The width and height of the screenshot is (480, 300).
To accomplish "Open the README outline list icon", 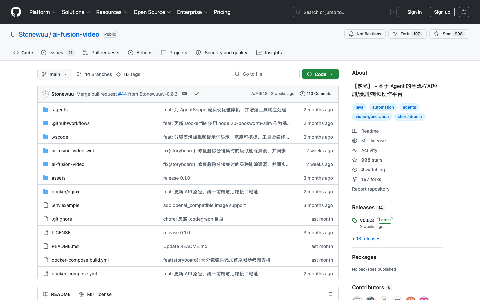I will [330, 294].
